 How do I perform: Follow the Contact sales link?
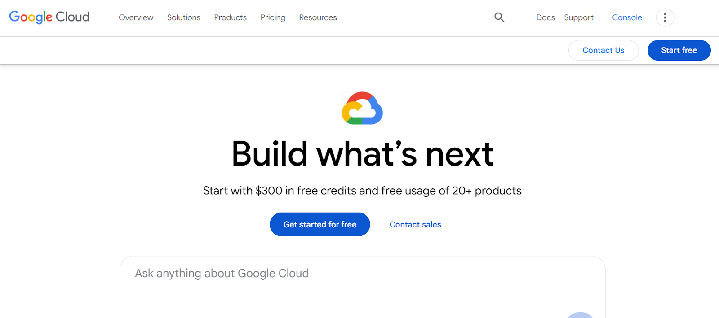pyautogui.click(x=415, y=224)
